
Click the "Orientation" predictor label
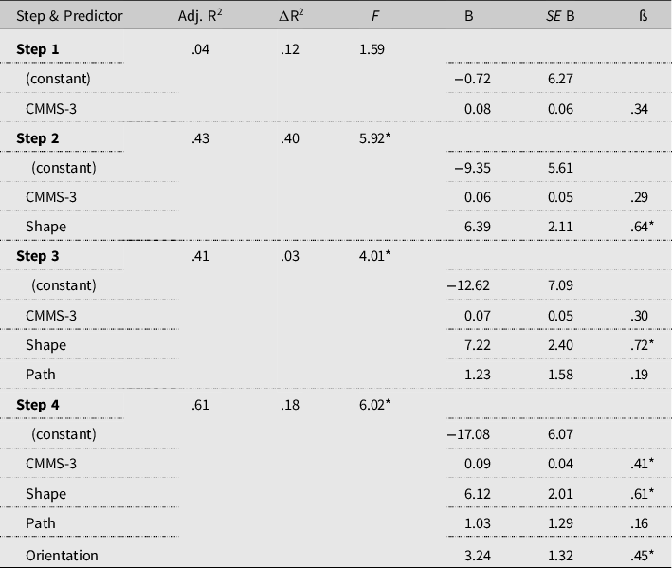coord(62,555)
